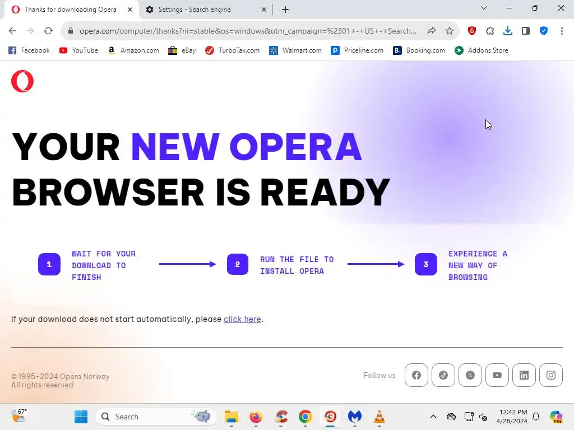Switch to Thanks for downloading Opera tab
574x430 pixels.
(70, 10)
